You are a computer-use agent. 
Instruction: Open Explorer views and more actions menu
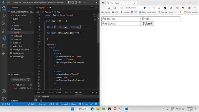coord(30,7)
